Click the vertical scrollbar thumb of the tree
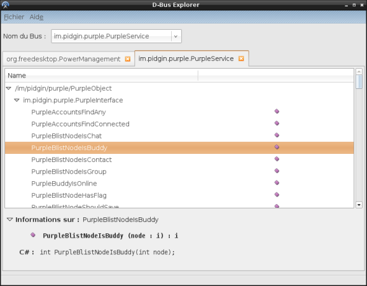 359,82
